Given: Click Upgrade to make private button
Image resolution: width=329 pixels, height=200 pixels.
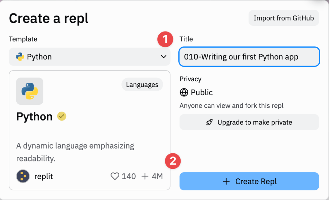Looking at the screenshot, I should click(249, 122).
